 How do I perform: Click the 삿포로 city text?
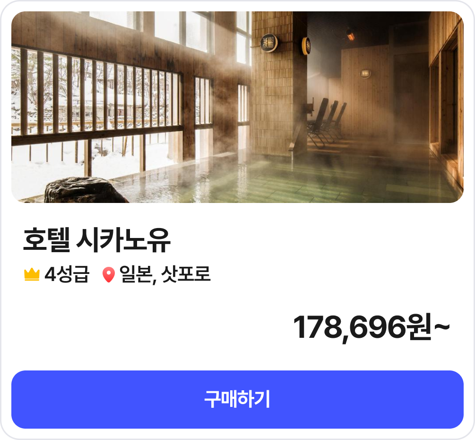click(185, 274)
